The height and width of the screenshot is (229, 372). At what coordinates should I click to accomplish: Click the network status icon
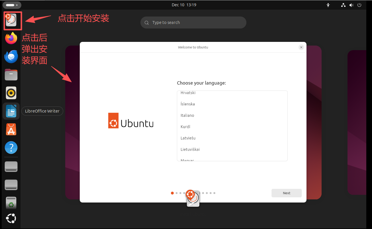[343, 5]
